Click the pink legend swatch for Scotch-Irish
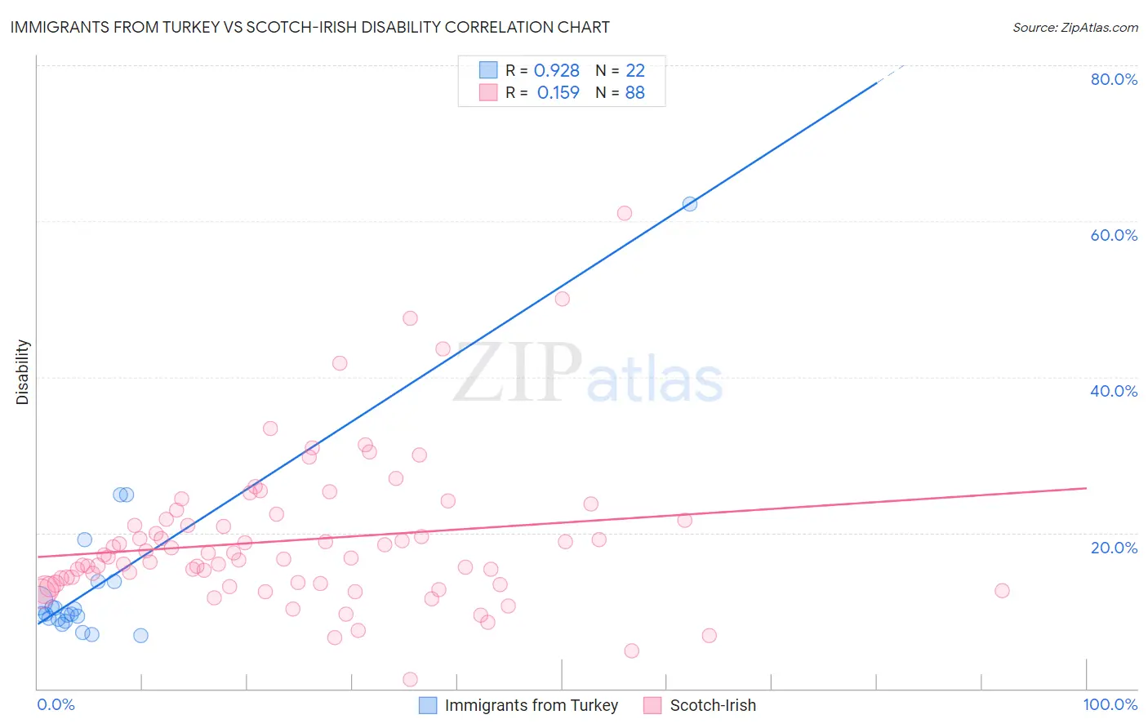Viewport: 1148px width, 728px height. point(652,705)
